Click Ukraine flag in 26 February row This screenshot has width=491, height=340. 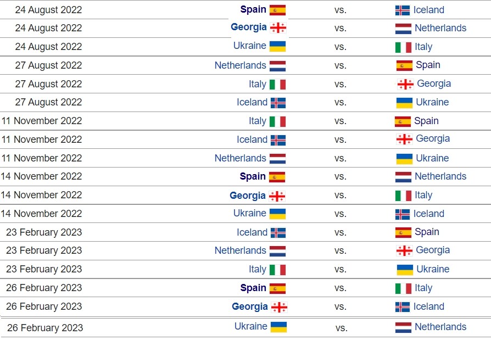278,327
